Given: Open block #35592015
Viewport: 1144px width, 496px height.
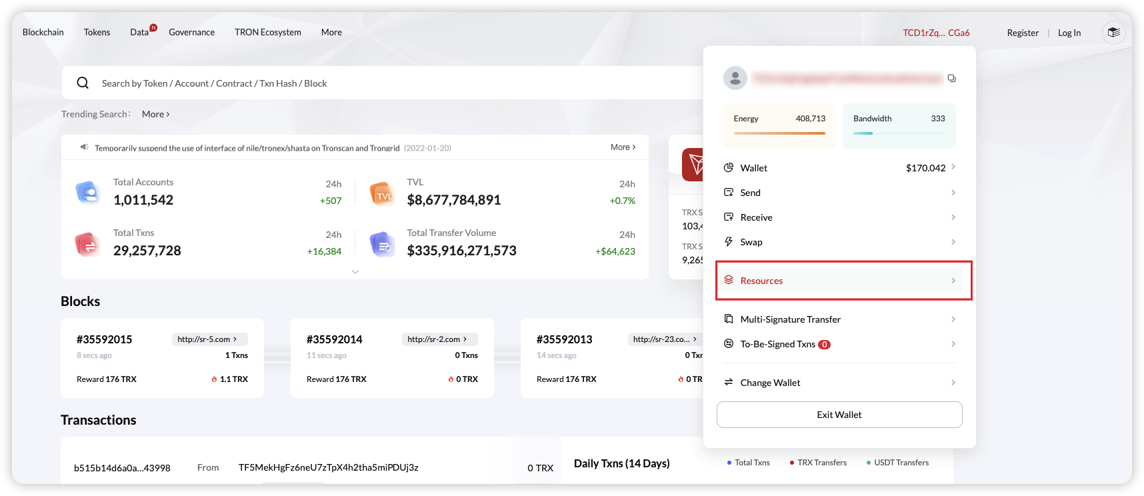Looking at the screenshot, I should [104, 339].
